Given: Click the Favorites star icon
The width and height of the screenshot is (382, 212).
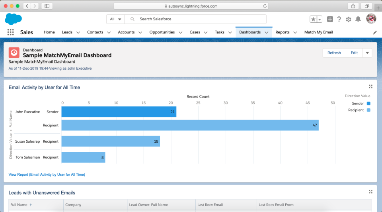Looking at the screenshot, I should [x=314, y=19].
